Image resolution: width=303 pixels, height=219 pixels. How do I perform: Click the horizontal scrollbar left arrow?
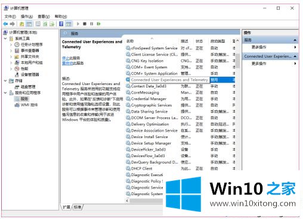pyautogui.click(x=127, y=201)
